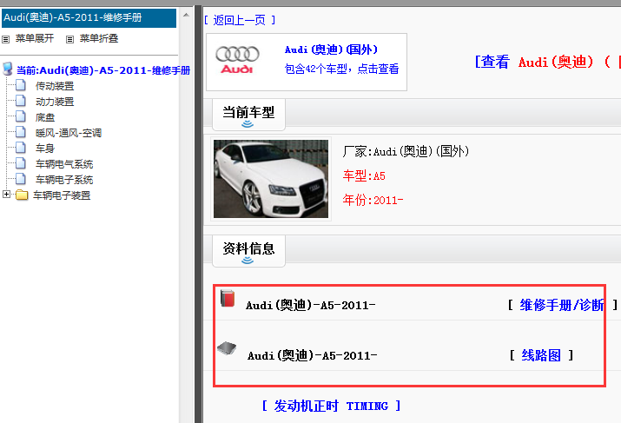Select 底盘 in the sidebar tree

point(45,117)
